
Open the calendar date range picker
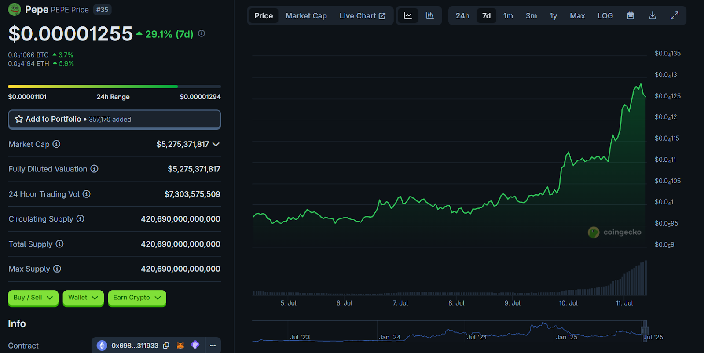tap(631, 16)
